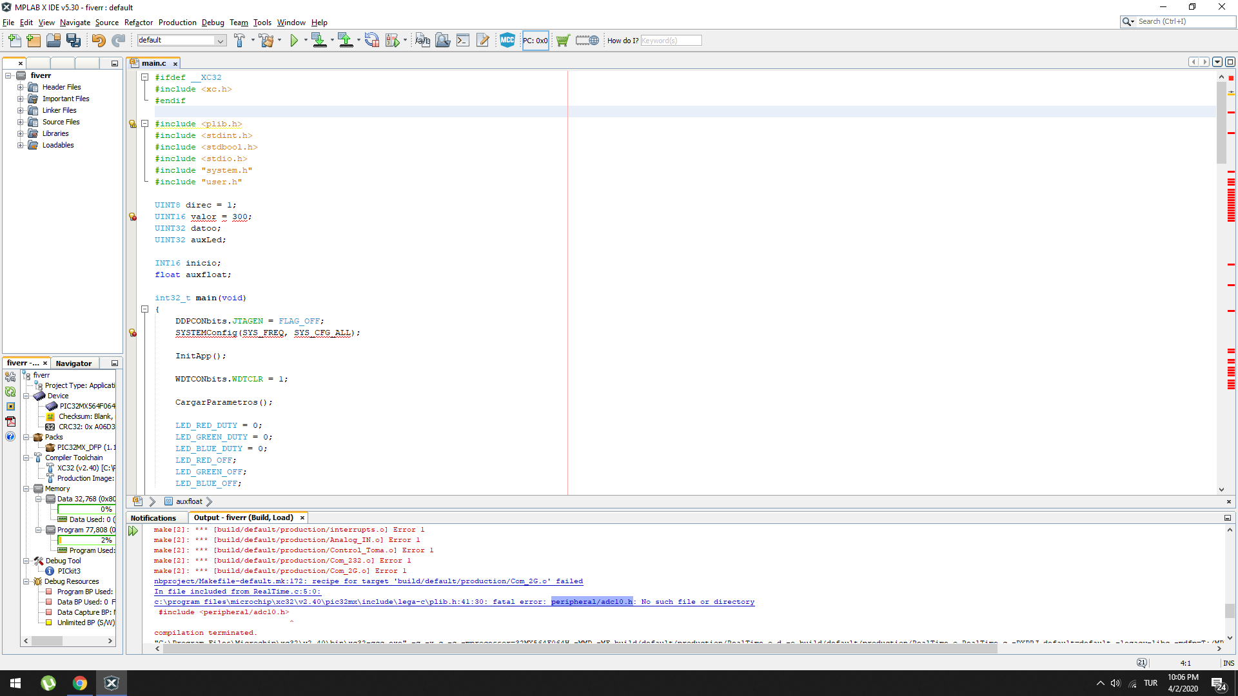Image resolution: width=1238 pixels, height=696 pixels.
Task: Build project with hammer icon
Action: point(239,41)
